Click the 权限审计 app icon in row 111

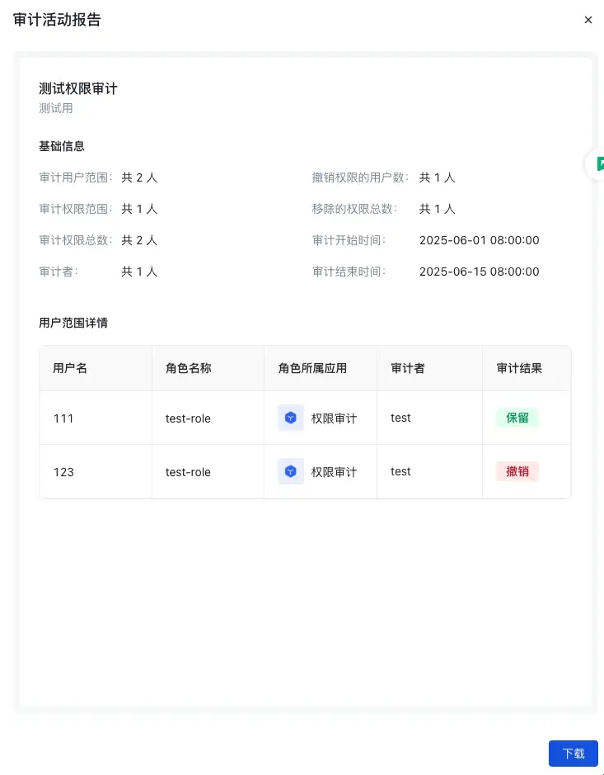click(291, 418)
